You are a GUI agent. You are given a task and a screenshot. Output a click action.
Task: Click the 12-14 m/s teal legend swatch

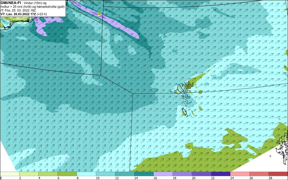click(125, 174)
